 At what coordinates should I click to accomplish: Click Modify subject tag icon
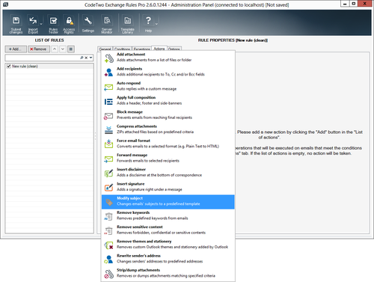(x=109, y=202)
